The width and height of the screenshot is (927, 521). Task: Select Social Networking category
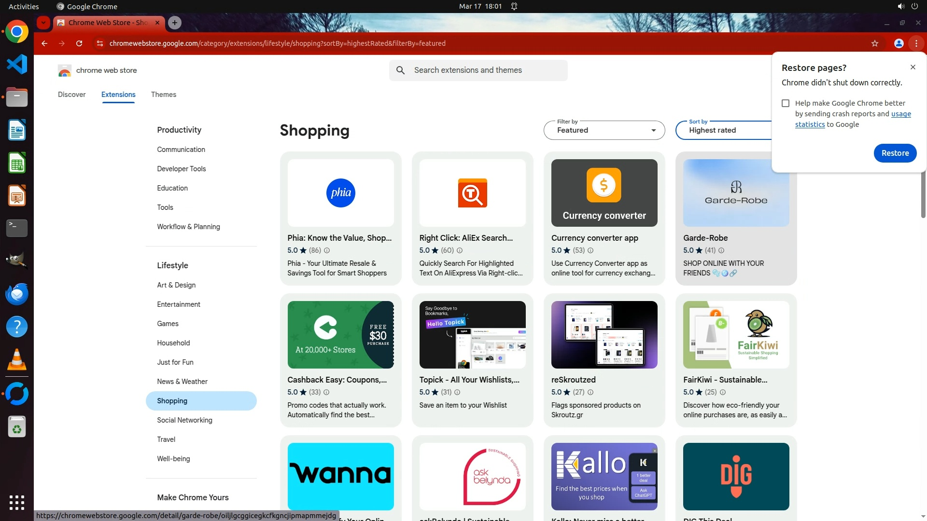click(184, 420)
